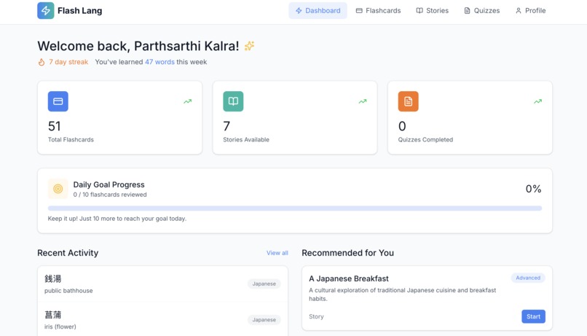Click the A Japanese Breakfast title
587x336 pixels.
click(x=349, y=278)
